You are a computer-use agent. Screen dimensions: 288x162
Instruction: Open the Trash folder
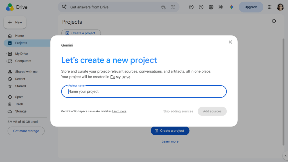click(19, 104)
